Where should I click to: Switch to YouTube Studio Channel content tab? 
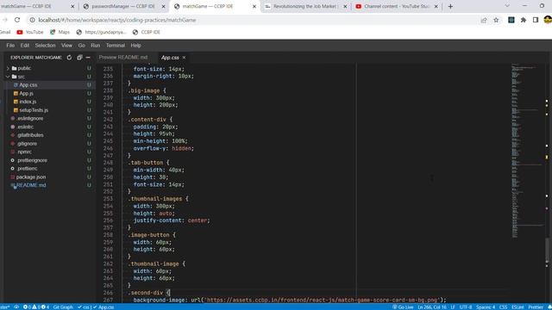pos(396,6)
